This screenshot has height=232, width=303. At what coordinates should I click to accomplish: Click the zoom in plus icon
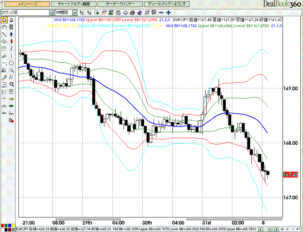pyautogui.click(x=168, y=13)
